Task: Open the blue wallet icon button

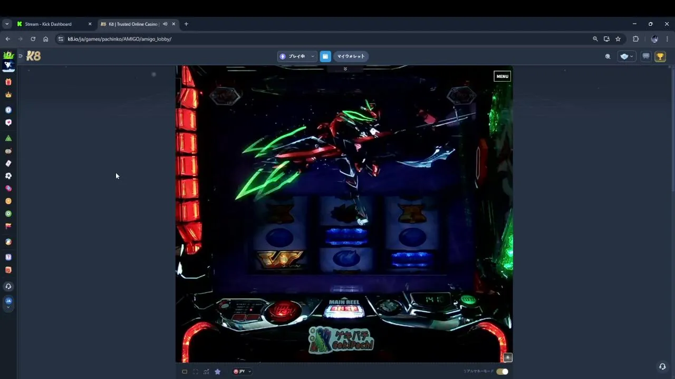Action: pyautogui.click(x=325, y=56)
